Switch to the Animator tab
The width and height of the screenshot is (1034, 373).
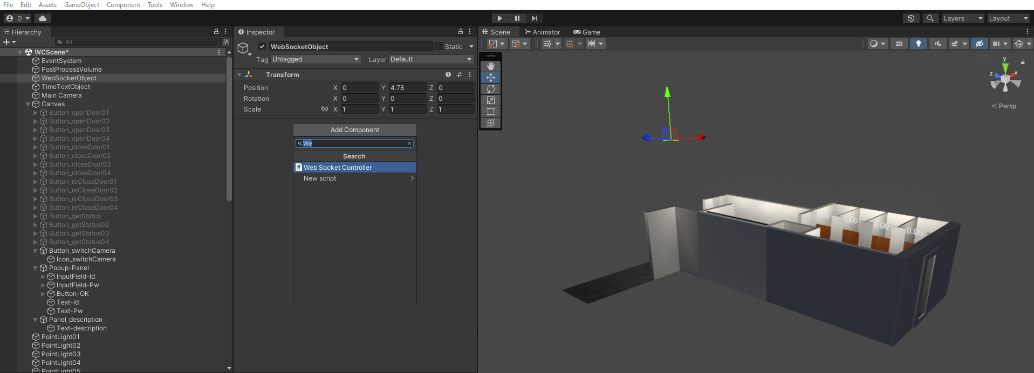(x=543, y=32)
